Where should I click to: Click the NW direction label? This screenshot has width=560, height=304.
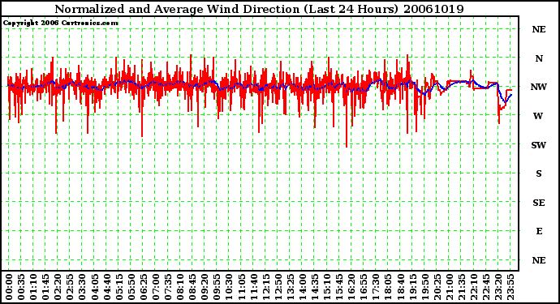pyautogui.click(x=539, y=87)
